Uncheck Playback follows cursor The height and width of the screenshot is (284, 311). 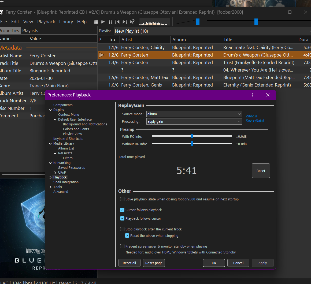(x=122, y=218)
